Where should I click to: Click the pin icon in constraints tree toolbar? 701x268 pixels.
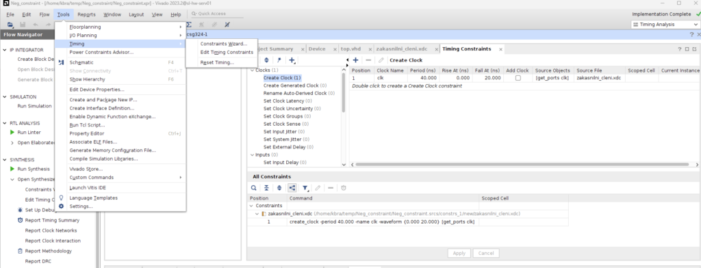pyautogui.click(x=279, y=60)
